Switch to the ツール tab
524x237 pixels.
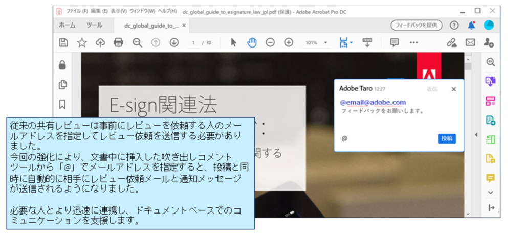[x=95, y=26]
